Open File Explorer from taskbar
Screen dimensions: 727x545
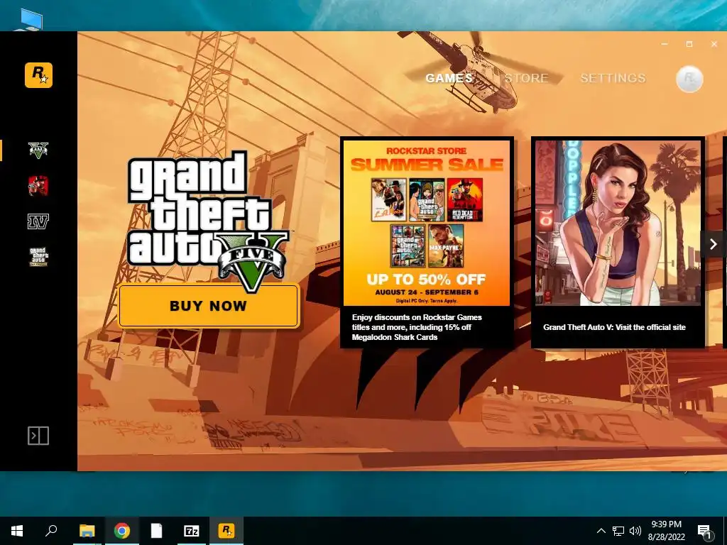pos(87,531)
